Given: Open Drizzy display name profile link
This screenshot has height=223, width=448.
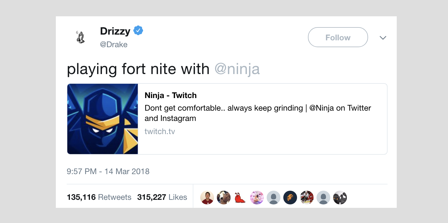Looking at the screenshot, I should [x=115, y=31].
